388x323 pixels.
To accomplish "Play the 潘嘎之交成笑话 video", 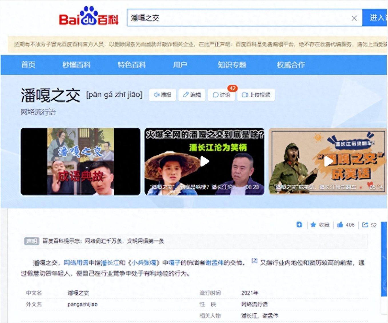I will [x=328, y=161].
